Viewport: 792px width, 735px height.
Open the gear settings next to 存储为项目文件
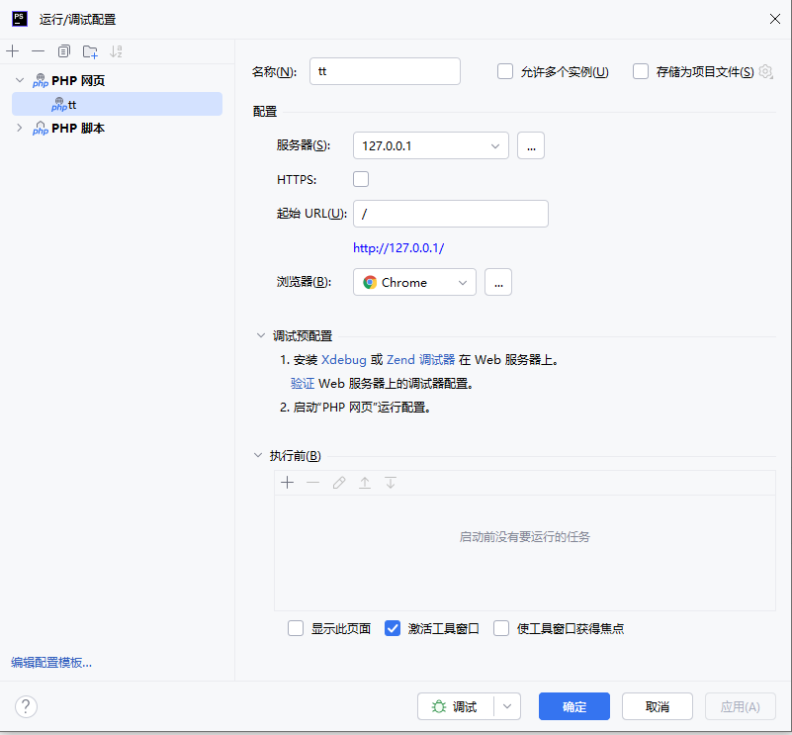coord(765,72)
